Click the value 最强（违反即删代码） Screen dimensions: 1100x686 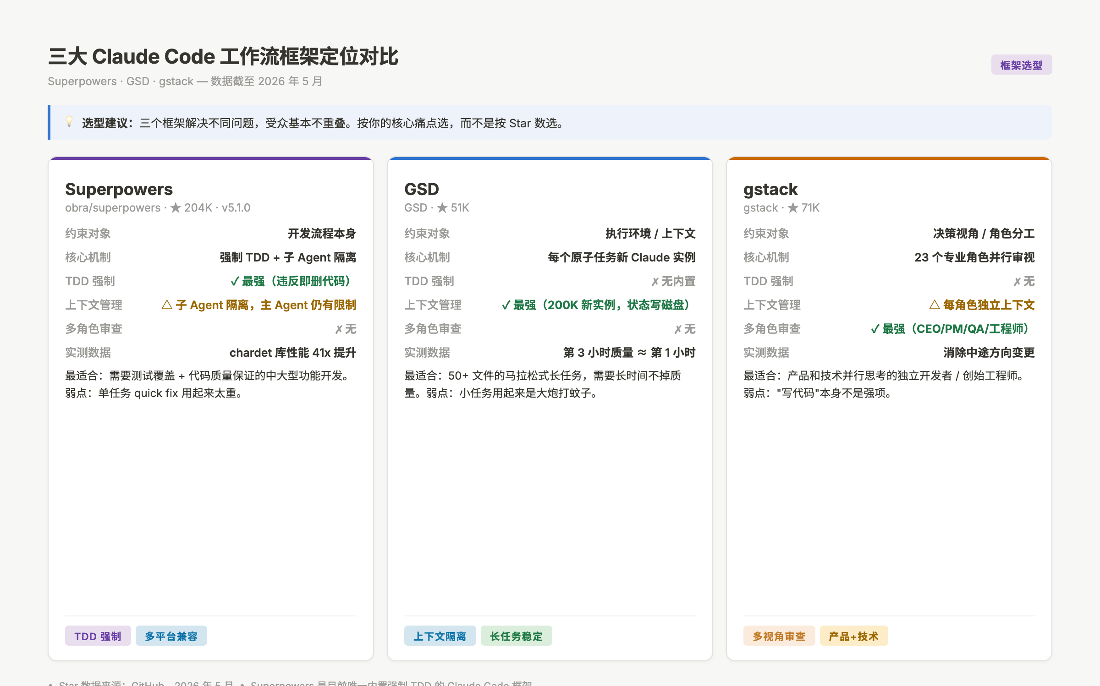point(293,281)
